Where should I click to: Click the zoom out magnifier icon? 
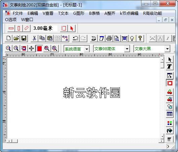(x=16, y=49)
